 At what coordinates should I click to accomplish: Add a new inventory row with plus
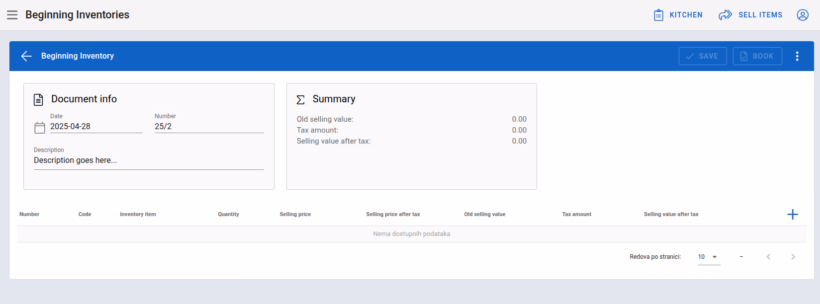793,214
